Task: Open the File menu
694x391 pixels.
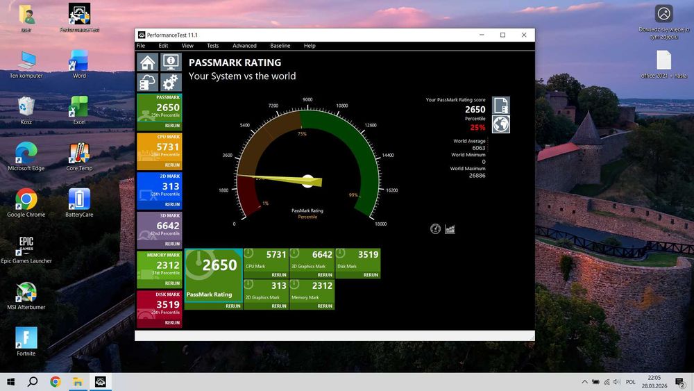Action: click(x=141, y=46)
